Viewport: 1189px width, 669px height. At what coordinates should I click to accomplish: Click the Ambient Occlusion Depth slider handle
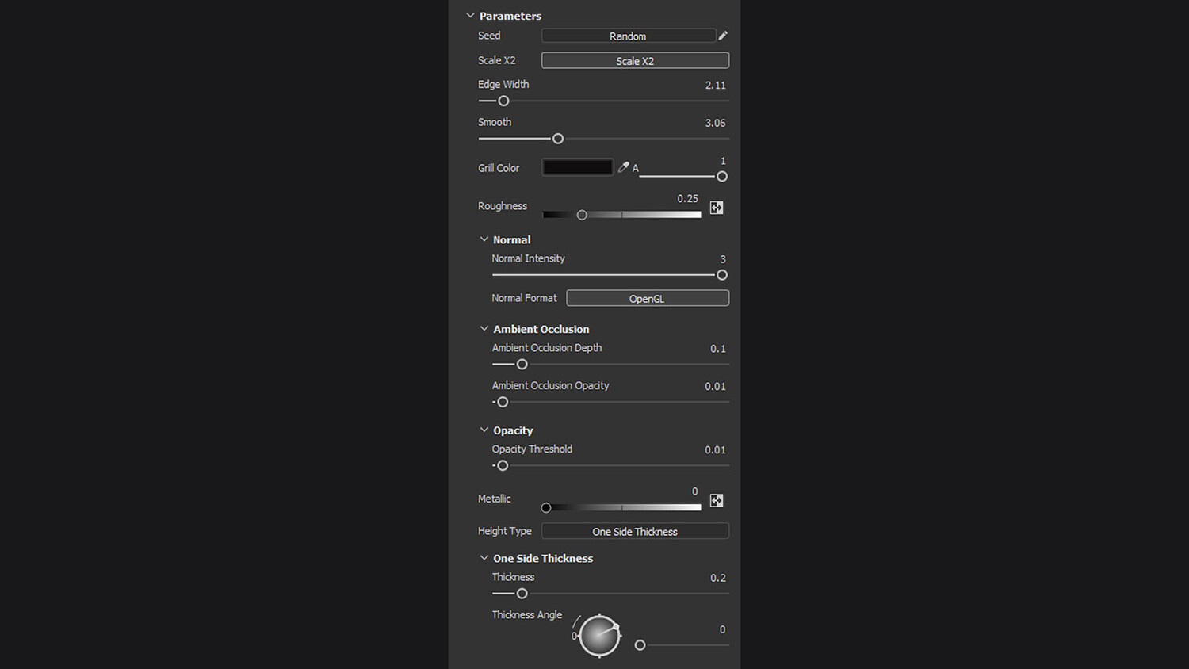[x=522, y=365]
